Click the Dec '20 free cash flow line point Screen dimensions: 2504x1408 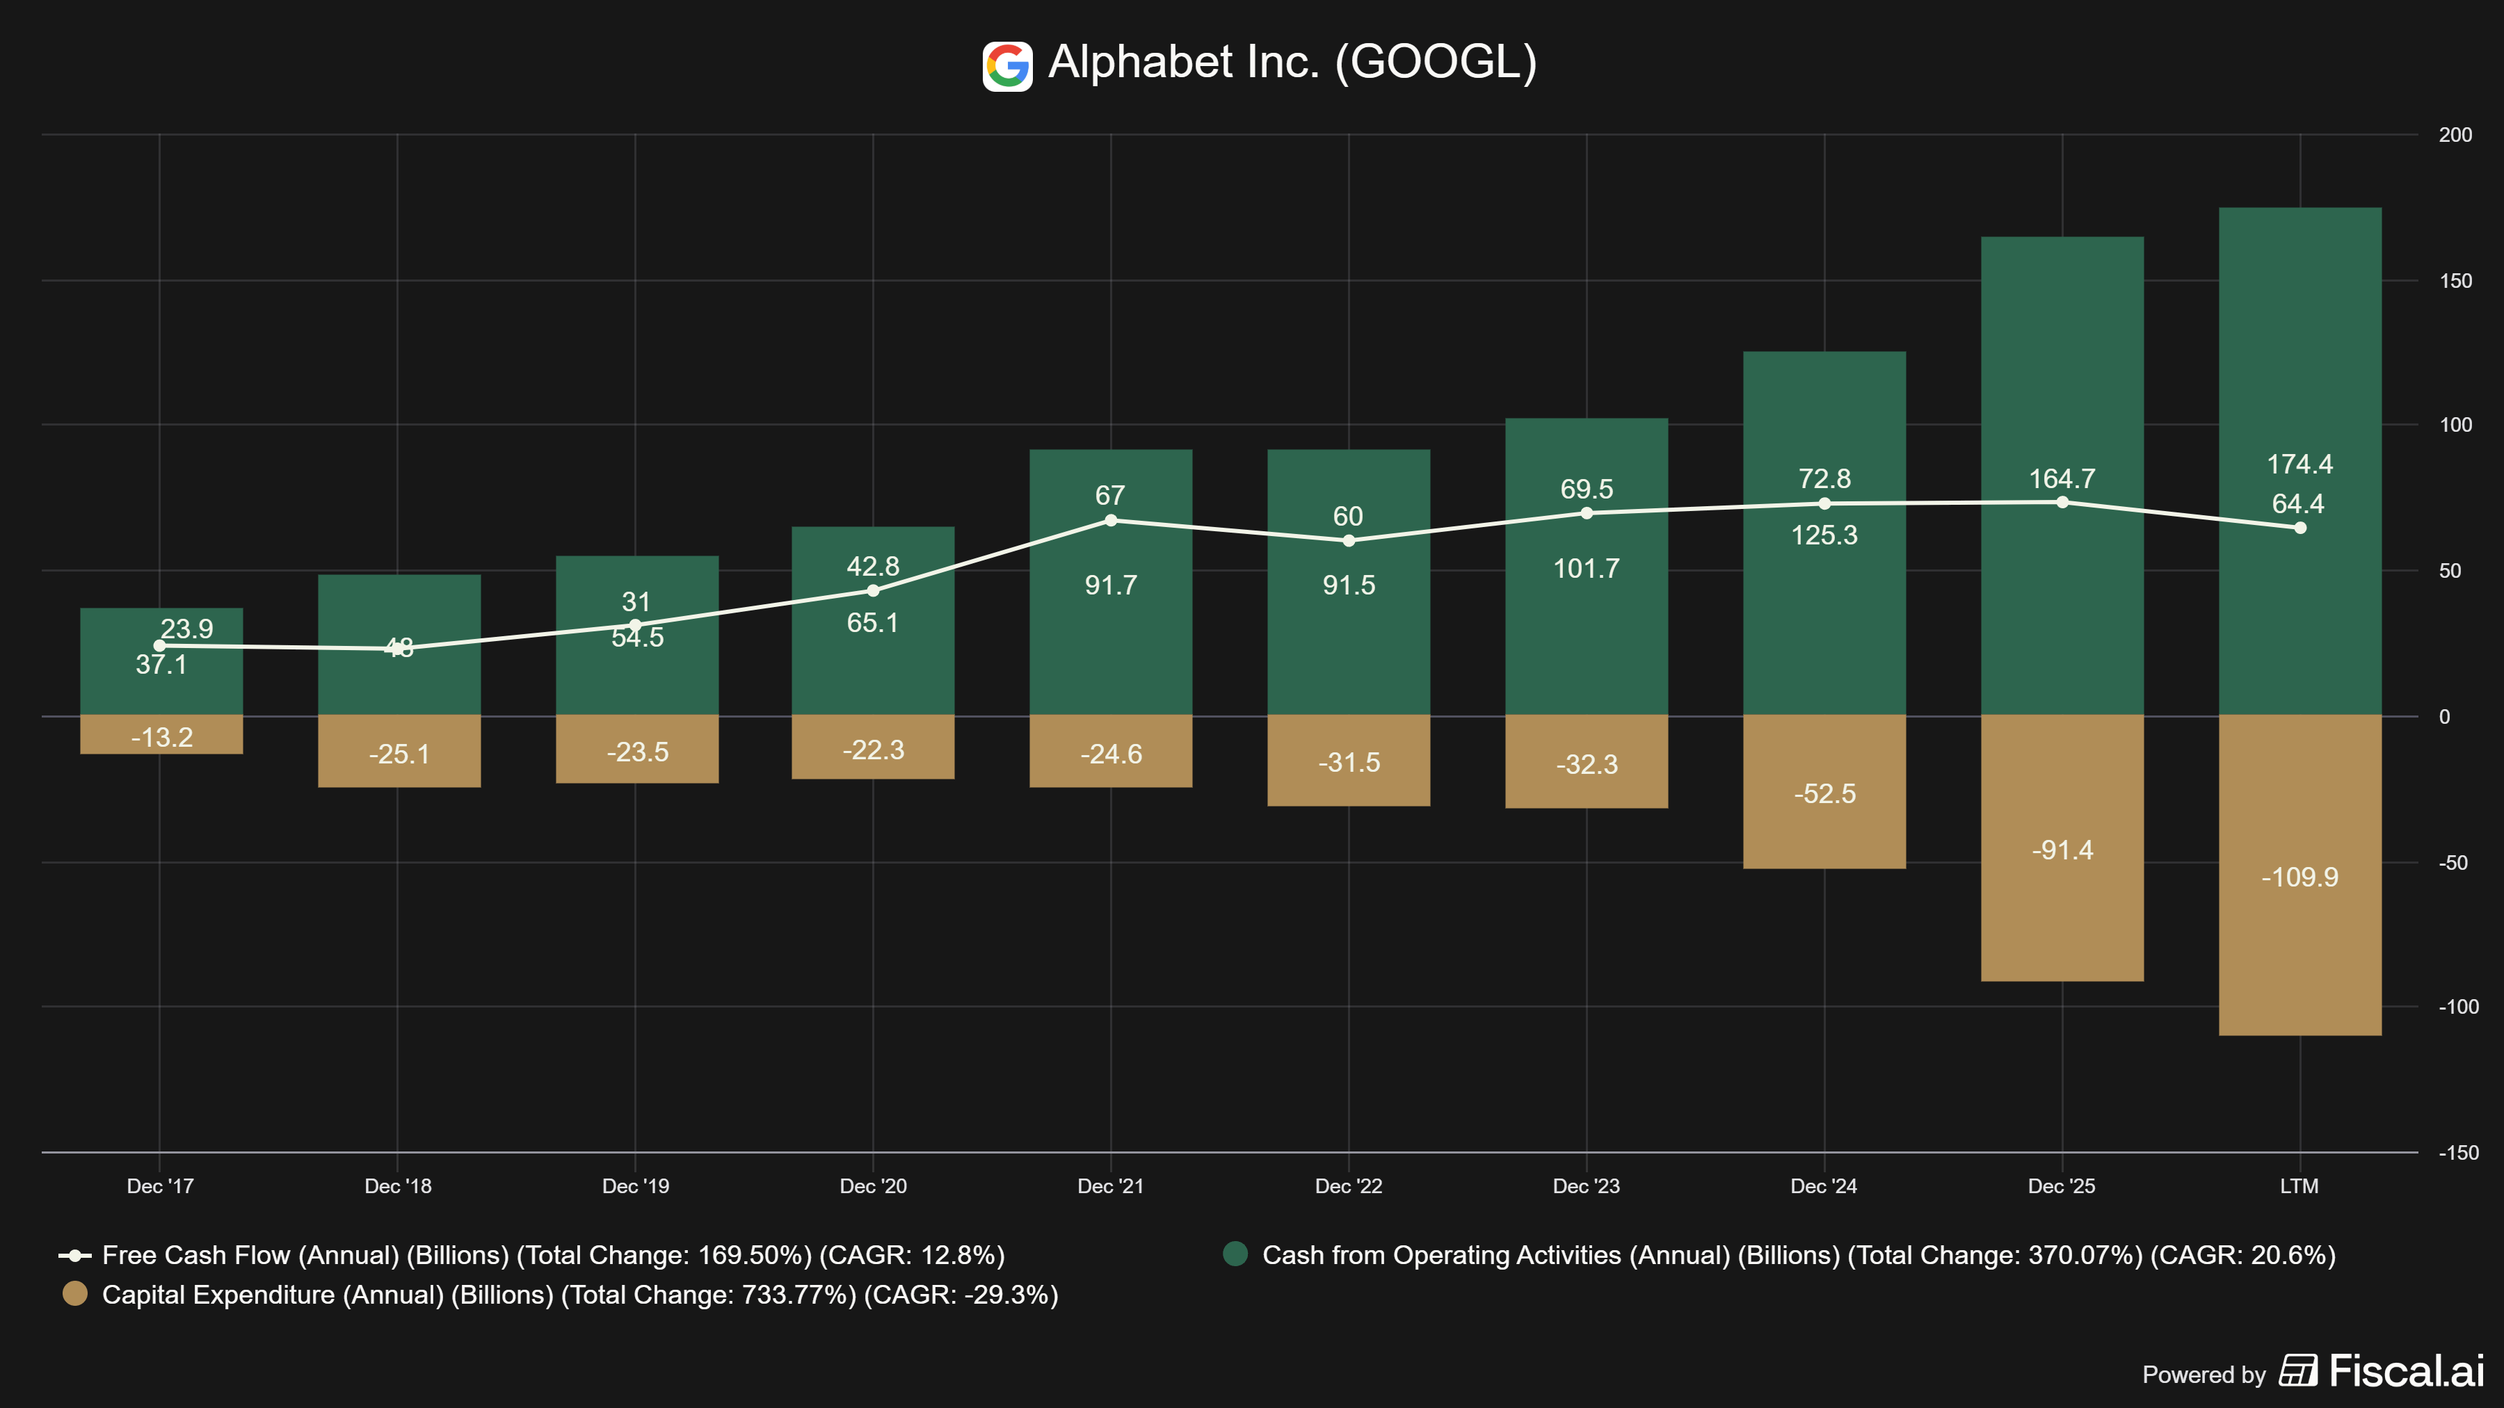click(873, 591)
